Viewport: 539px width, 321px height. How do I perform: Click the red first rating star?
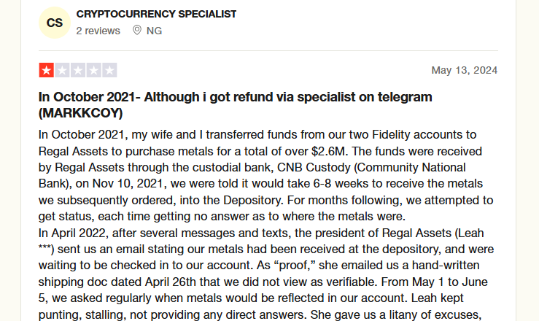click(x=47, y=70)
